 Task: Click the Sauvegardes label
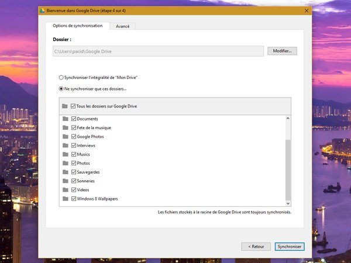tap(88, 172)
